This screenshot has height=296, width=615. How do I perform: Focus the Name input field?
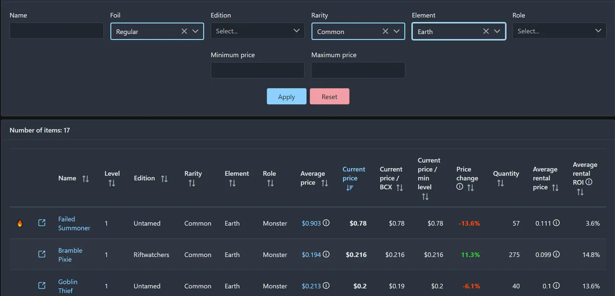[x=57, y=31]
